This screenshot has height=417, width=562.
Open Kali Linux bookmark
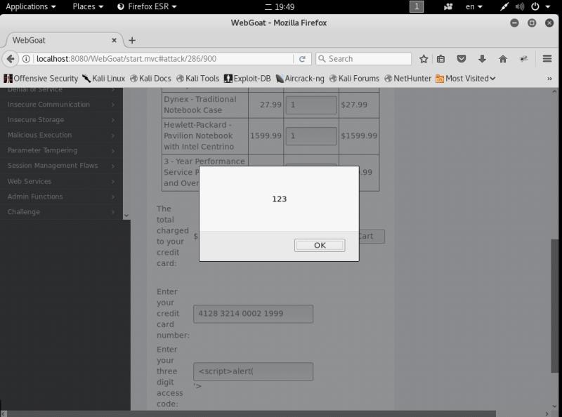(x=103, y=79)
